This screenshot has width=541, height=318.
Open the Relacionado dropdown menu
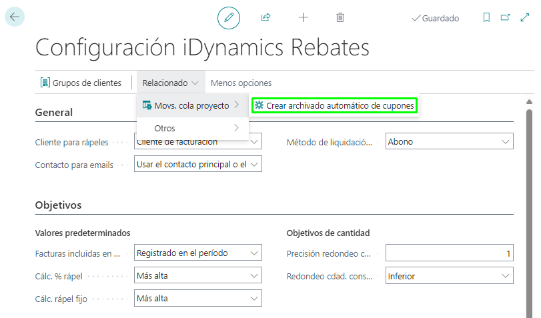[x=171, y=83]
